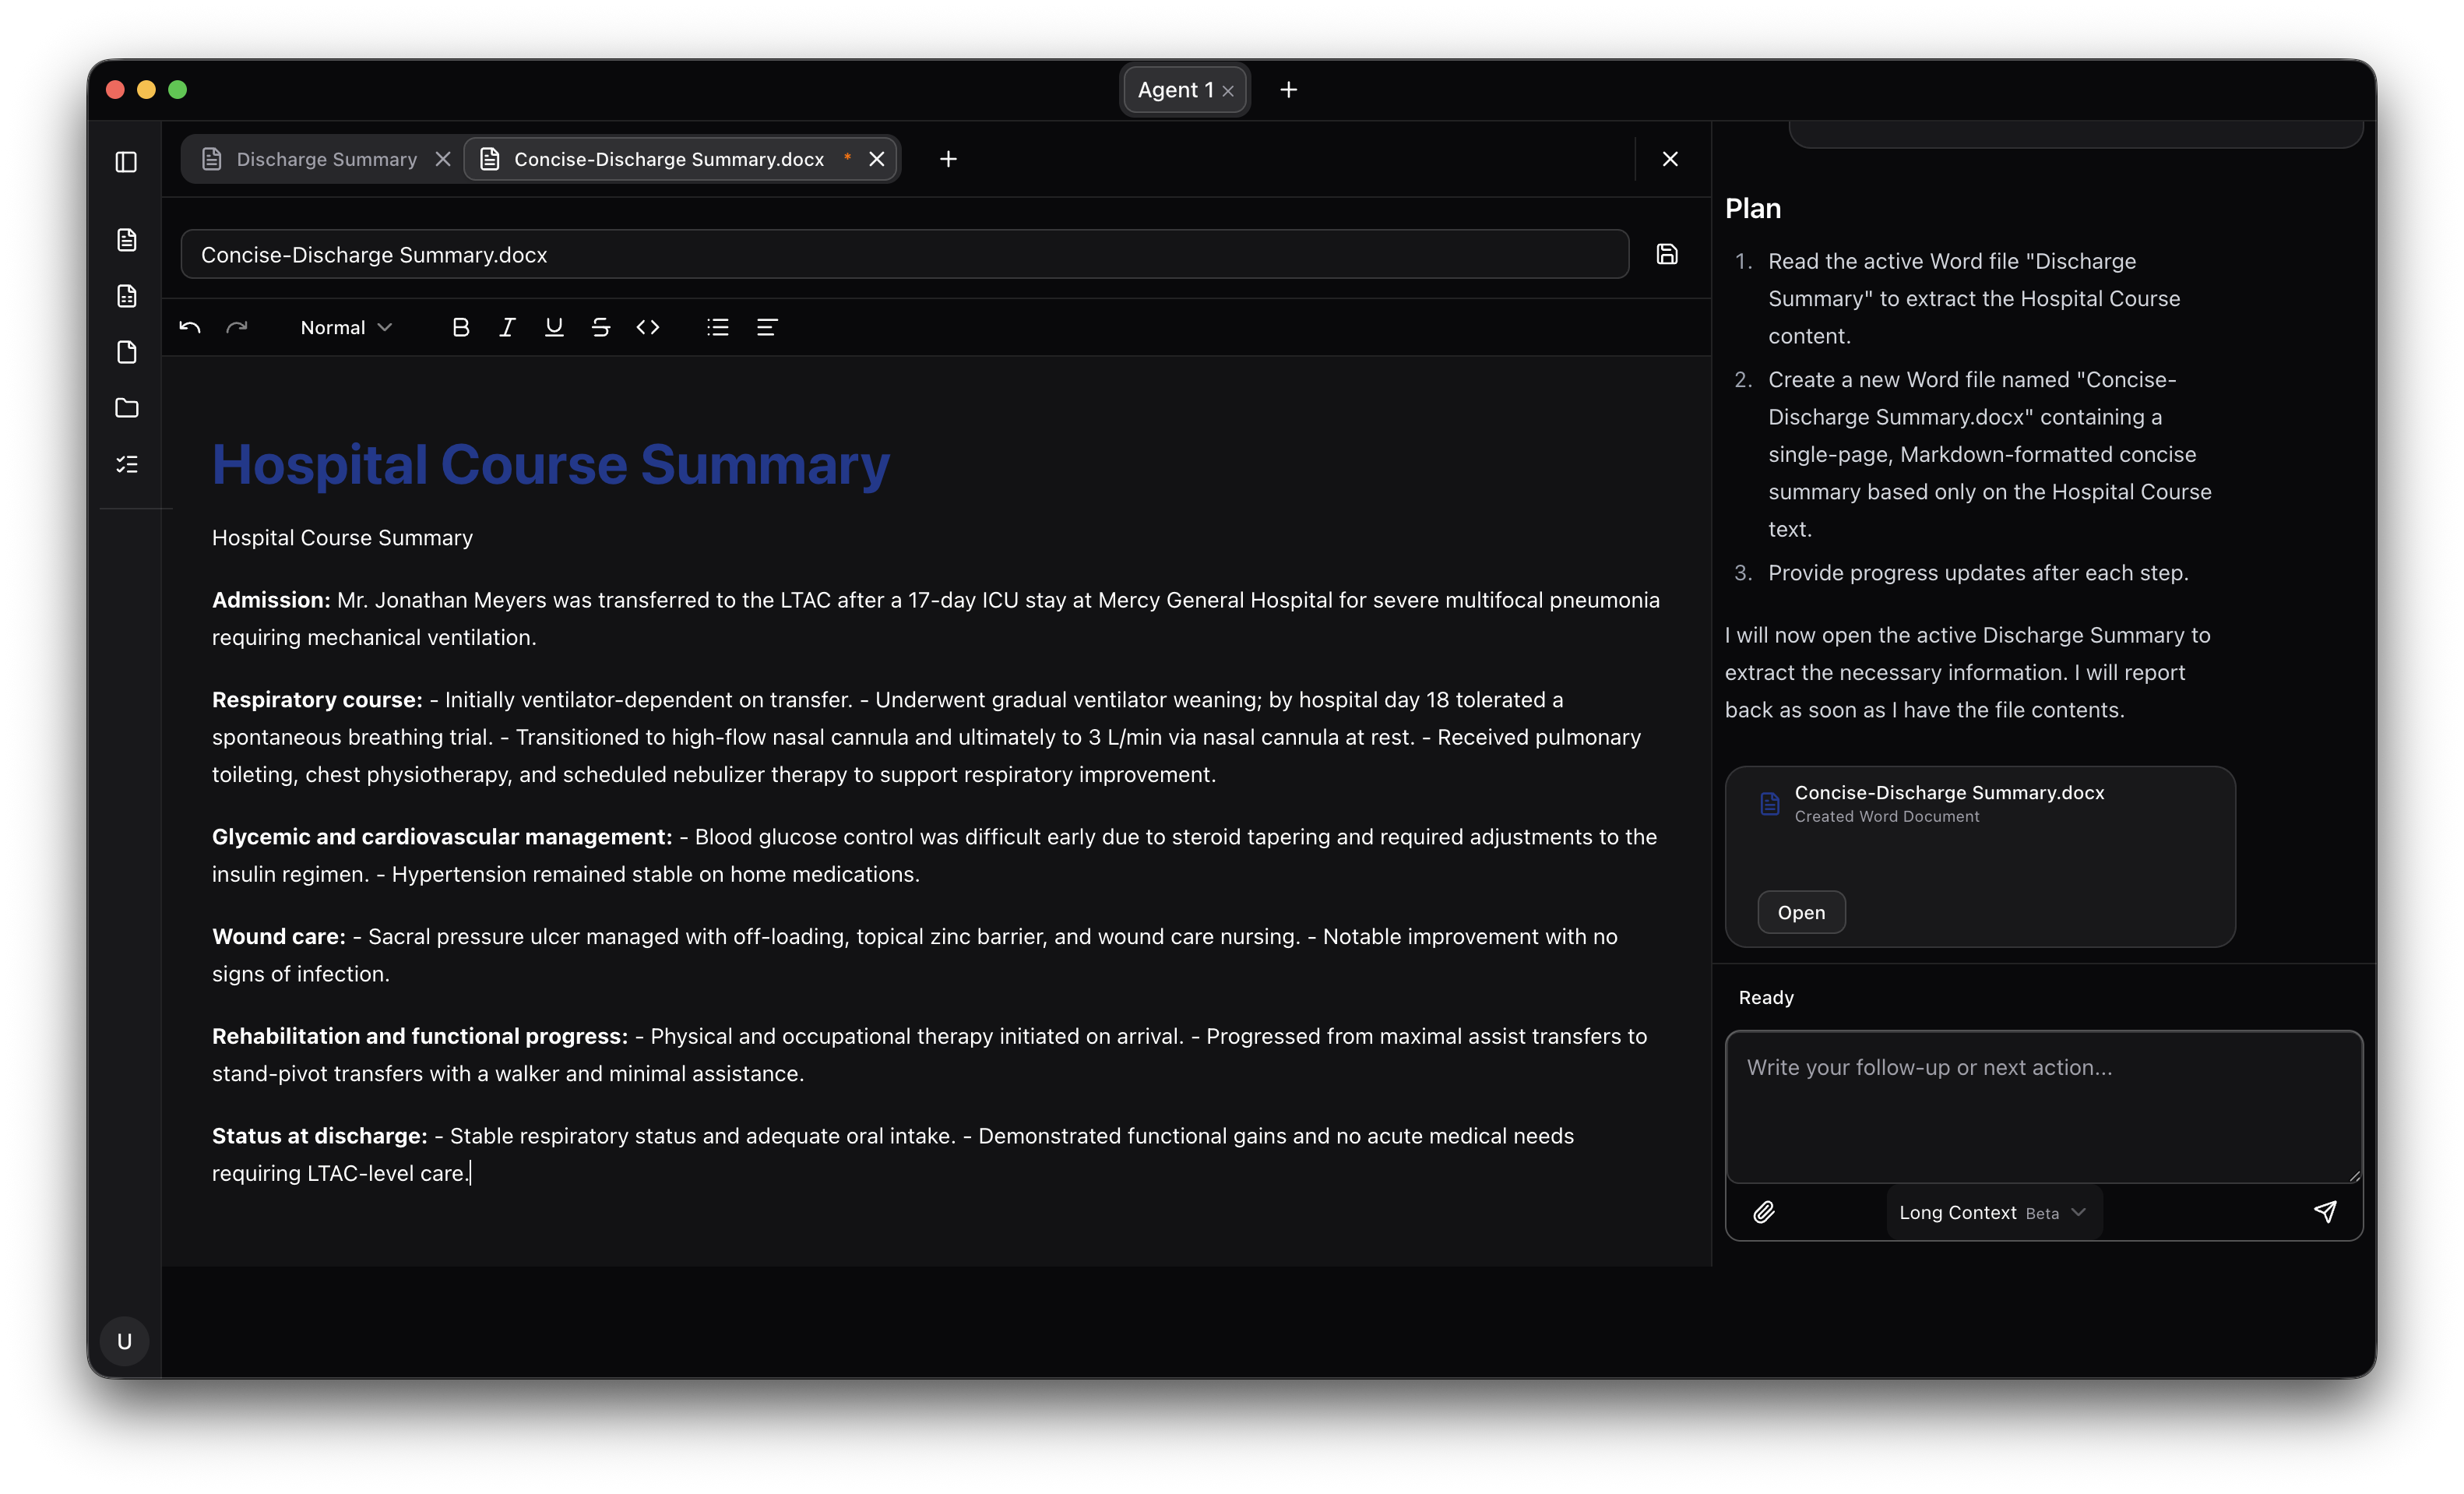Toggle bold formatting
2464x1494 pixels.
(x=460, y=327)
